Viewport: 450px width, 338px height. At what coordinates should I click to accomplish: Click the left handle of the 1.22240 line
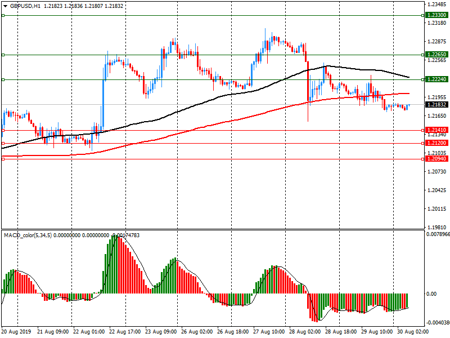click(x=3, y=79)
